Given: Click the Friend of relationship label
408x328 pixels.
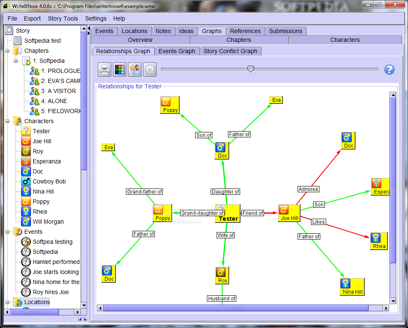Looking at the screenshot, I should coord(253,213).
